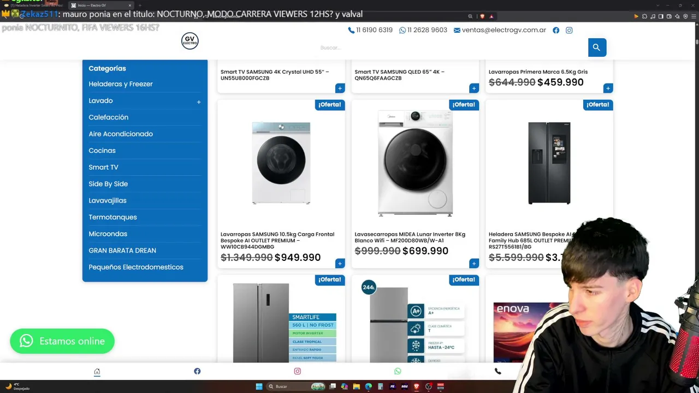The image size is (699, 393).
Task: Click the WhatsApp icon in the bottom bar
Action: [x=398, y=371]
